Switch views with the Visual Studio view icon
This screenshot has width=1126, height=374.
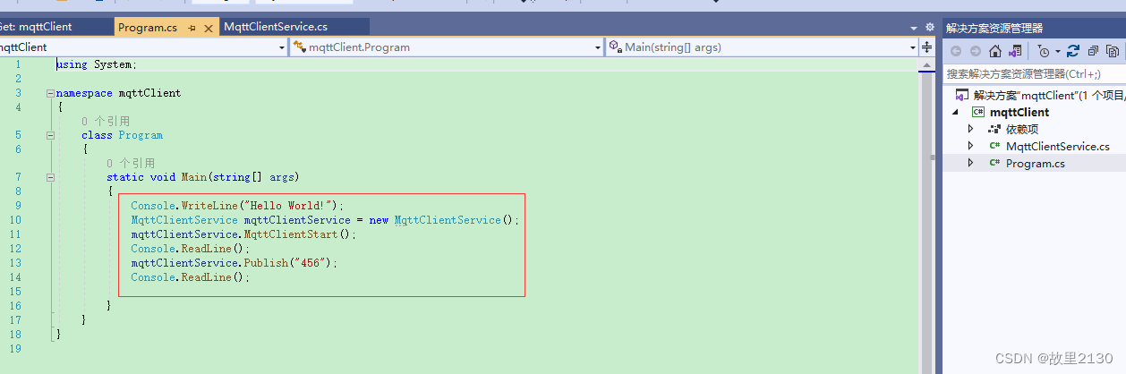pos(1015,51)
